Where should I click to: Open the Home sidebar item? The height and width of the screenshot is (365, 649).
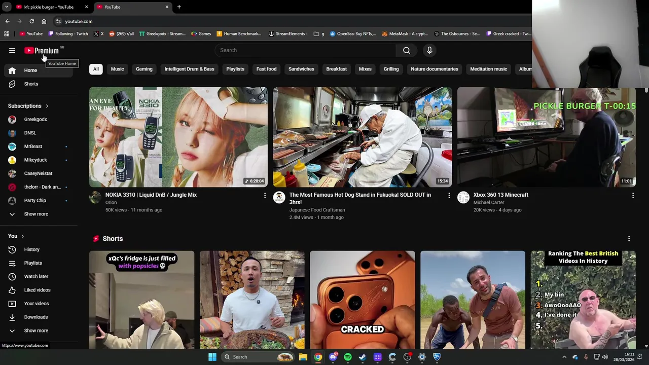39,70
